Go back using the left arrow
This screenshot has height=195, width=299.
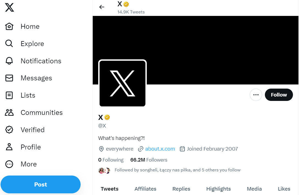[x=102, y=7]
